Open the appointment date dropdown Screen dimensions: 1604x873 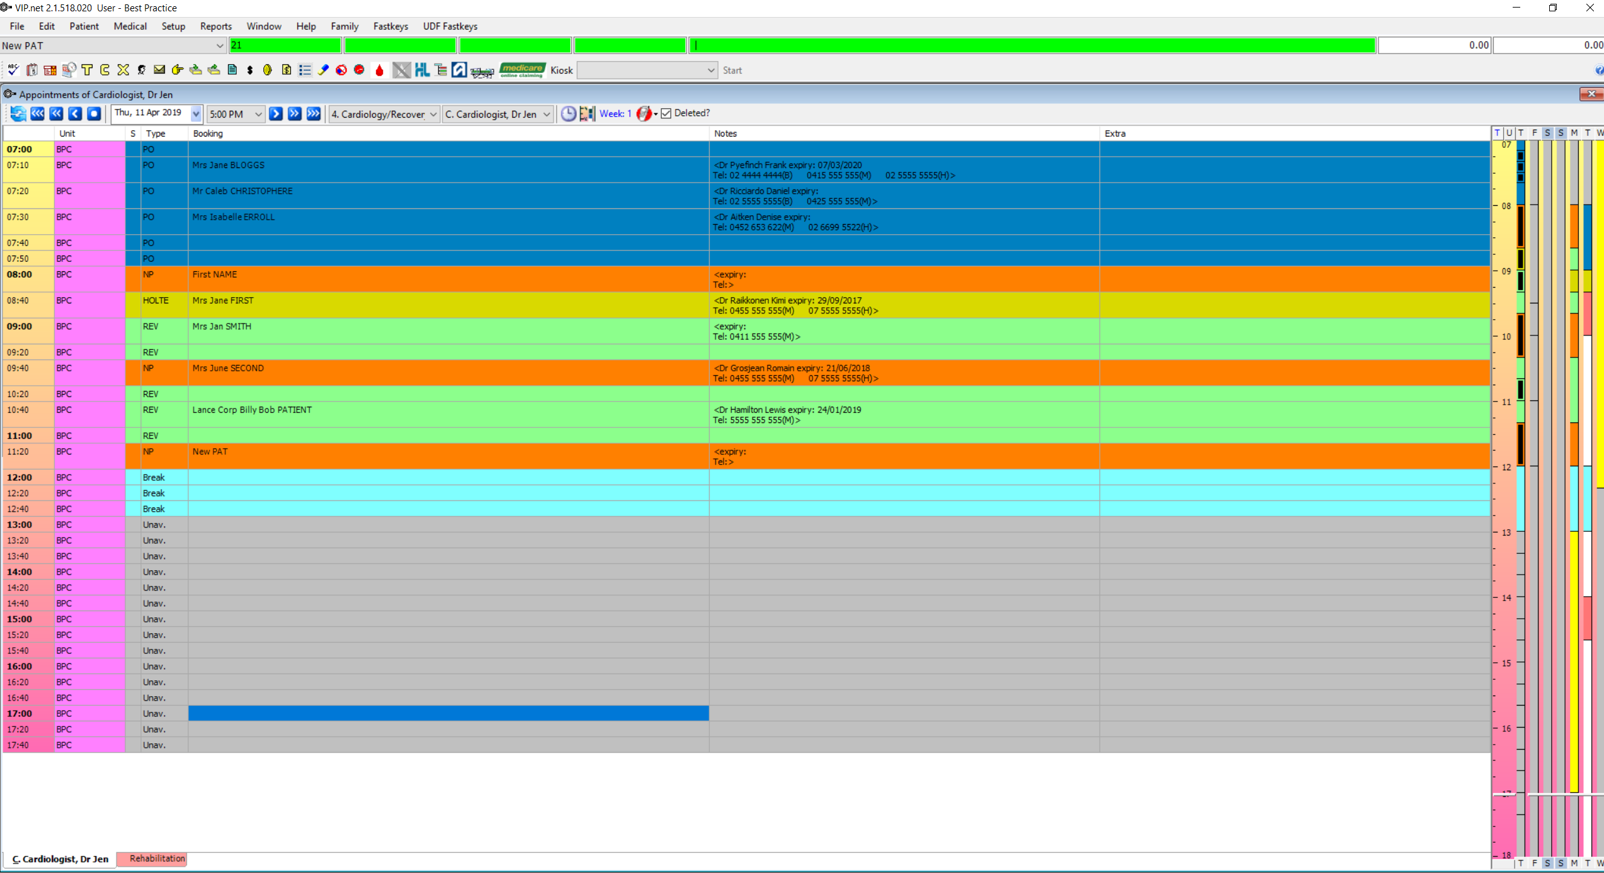196,114
